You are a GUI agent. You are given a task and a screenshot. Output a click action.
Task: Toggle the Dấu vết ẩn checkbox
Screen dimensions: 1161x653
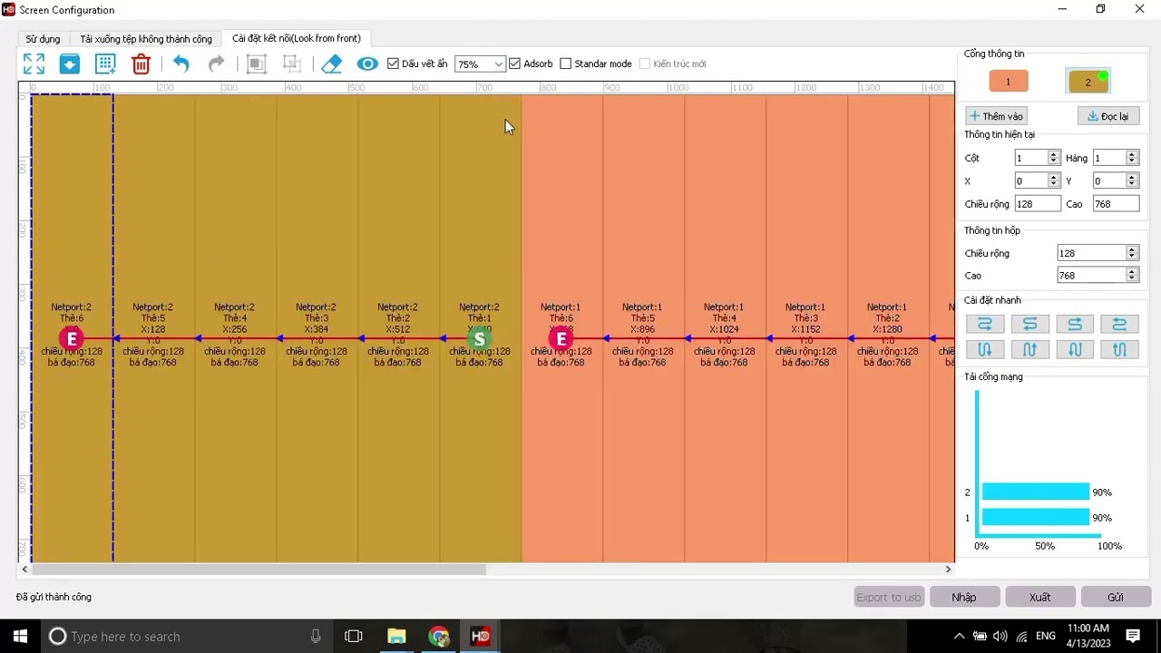pos(393,63)
